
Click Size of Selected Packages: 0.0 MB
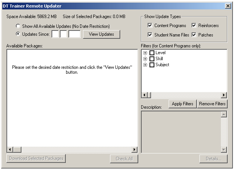(94, 17)
